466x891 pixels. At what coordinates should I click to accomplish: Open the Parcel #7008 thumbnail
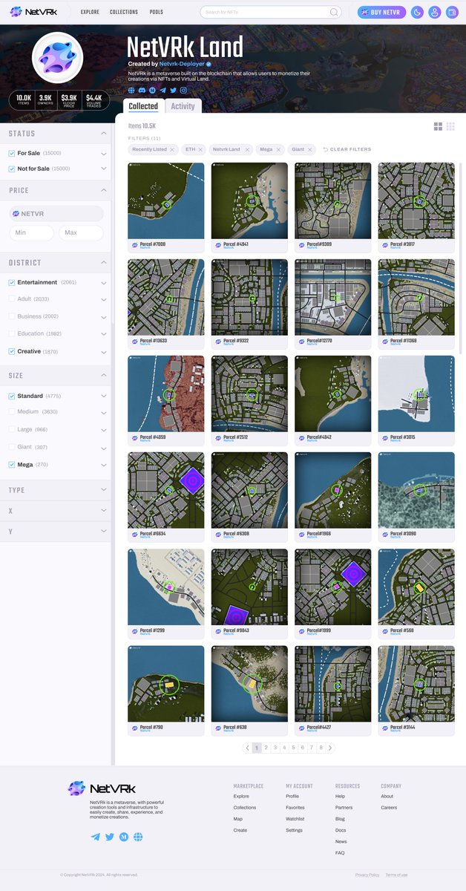click(x=165, y=201)
